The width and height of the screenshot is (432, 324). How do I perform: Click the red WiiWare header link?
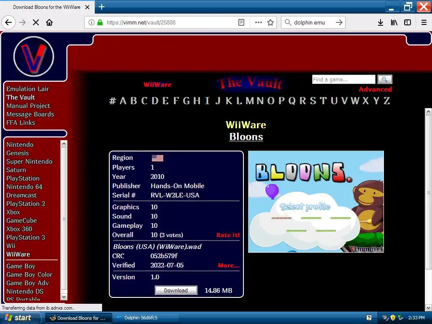pos(158,84)
